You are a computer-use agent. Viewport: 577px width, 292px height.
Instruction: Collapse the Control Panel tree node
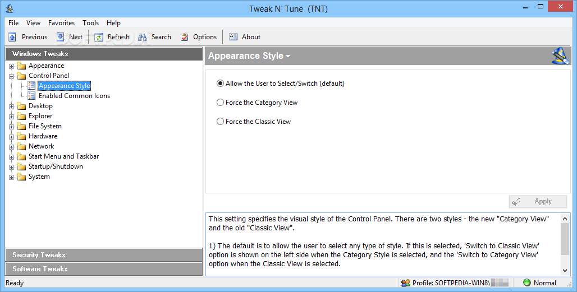point(11,76)
